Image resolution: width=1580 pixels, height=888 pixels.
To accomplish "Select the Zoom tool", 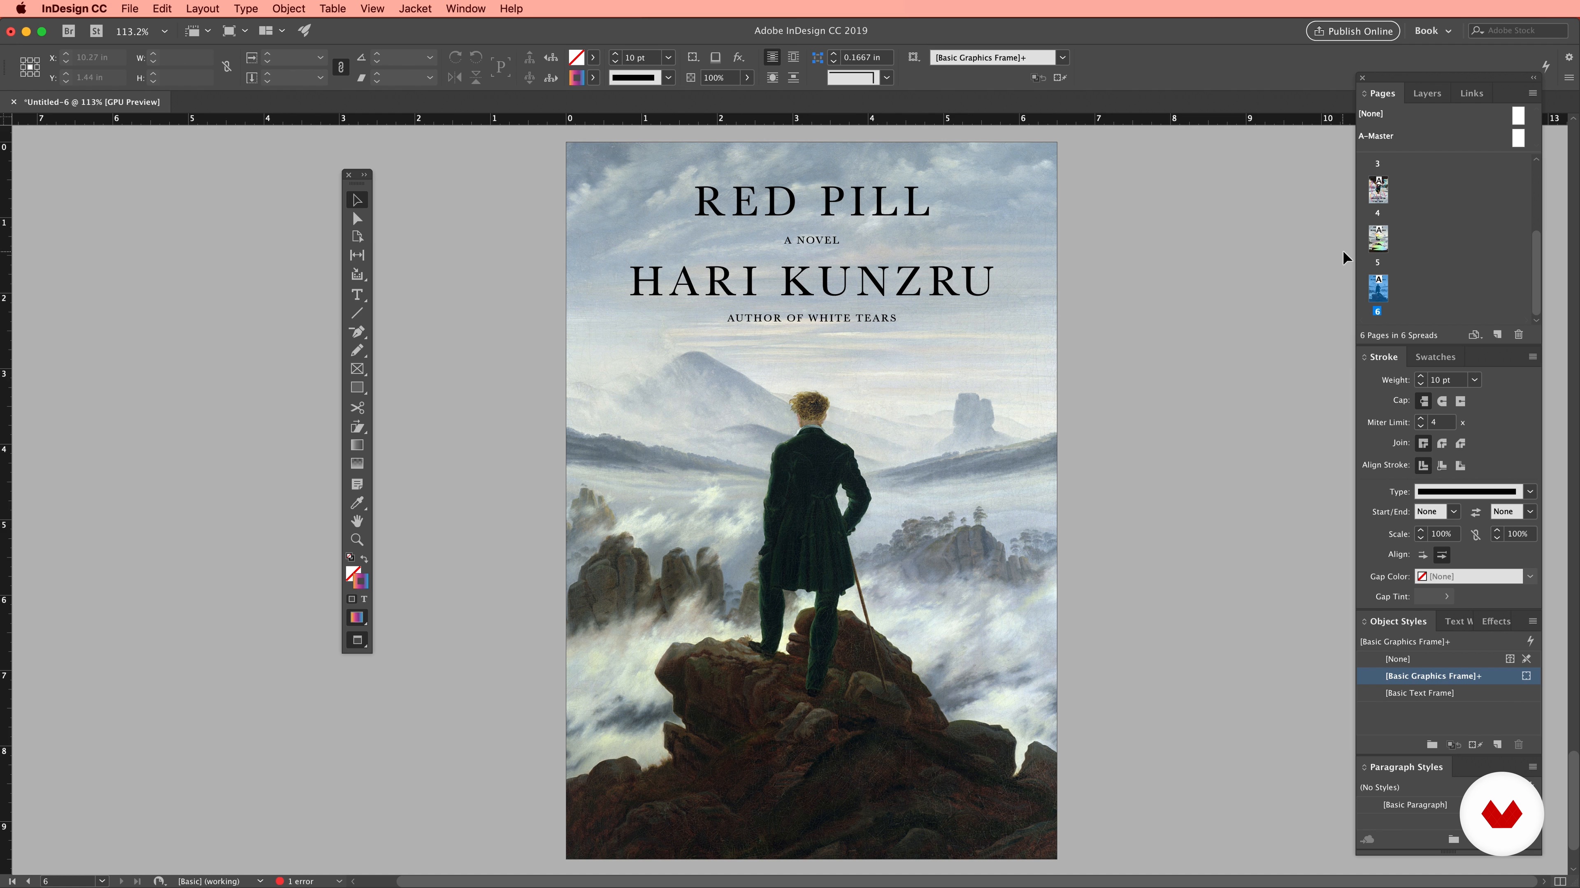I will (x=357, y=539).
